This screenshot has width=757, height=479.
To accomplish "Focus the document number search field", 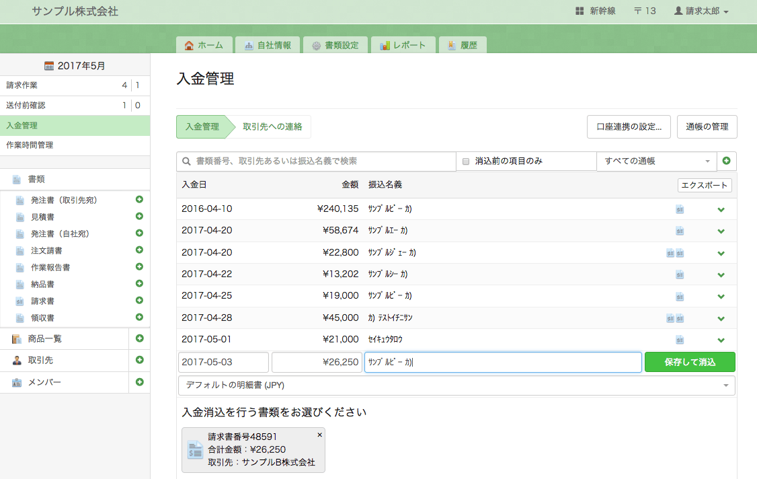I will (x=316, y=161).
